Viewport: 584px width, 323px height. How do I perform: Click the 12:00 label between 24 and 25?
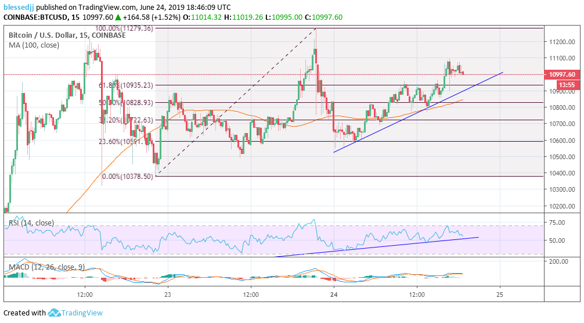click(417, 295)
